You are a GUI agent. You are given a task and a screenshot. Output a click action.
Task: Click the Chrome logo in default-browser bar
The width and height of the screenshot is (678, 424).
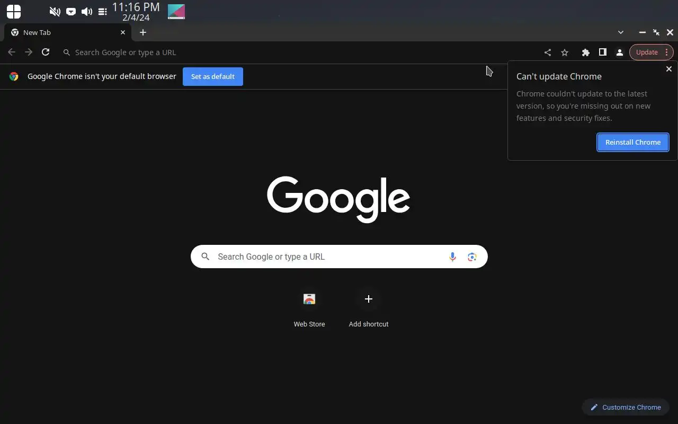point(14,76)
